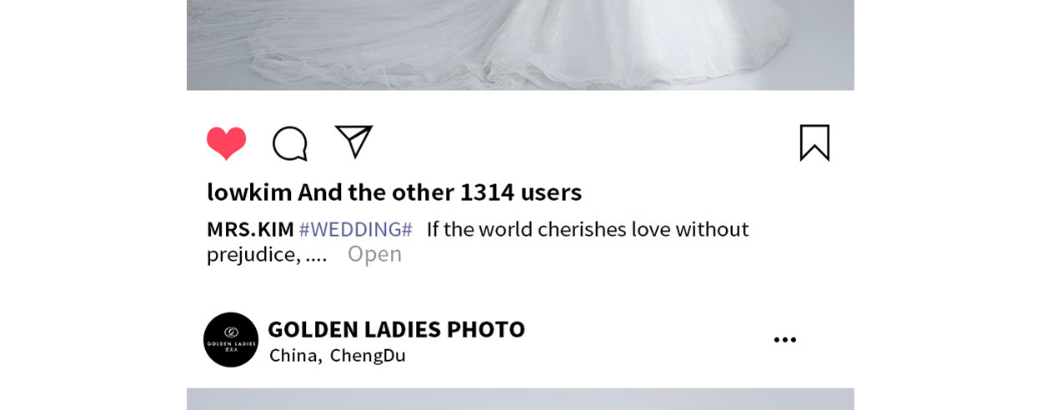Visit the MRS.KIM profile from caption
This screenshot has width=1042, height=410.
point(250,229)
